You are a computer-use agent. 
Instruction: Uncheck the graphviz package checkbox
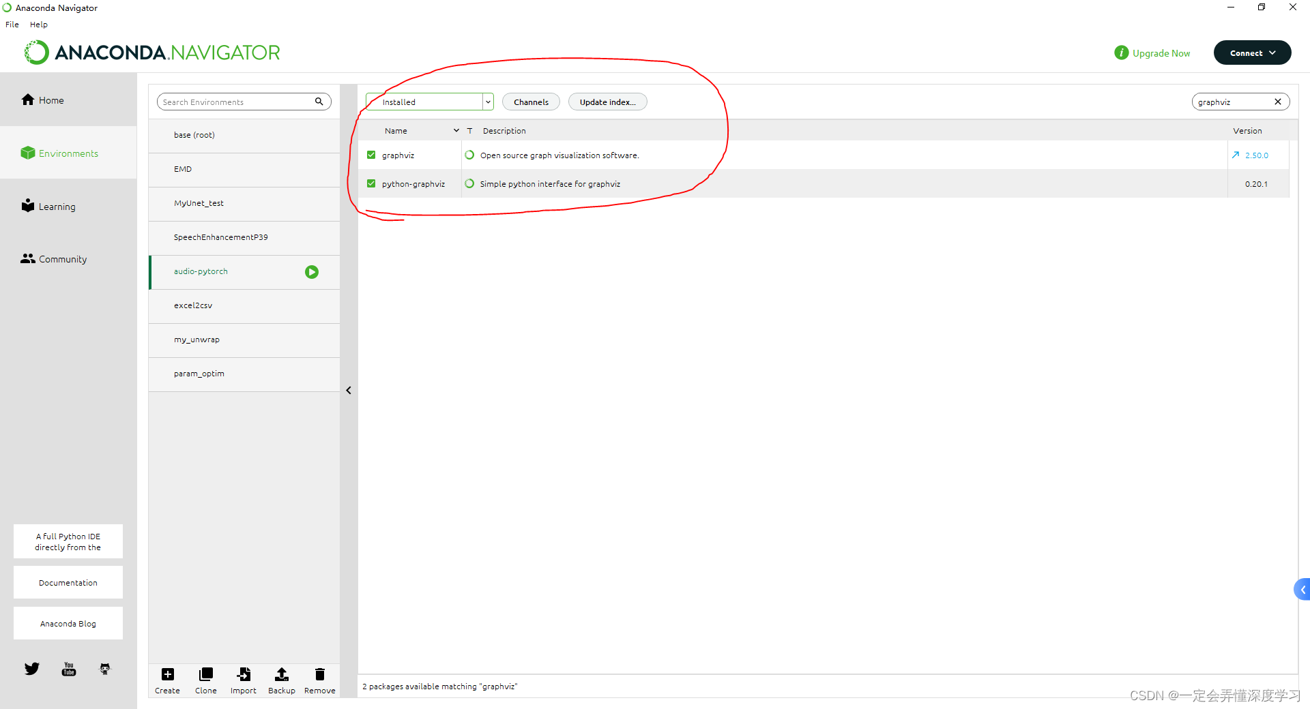click(x=371, y=155)
